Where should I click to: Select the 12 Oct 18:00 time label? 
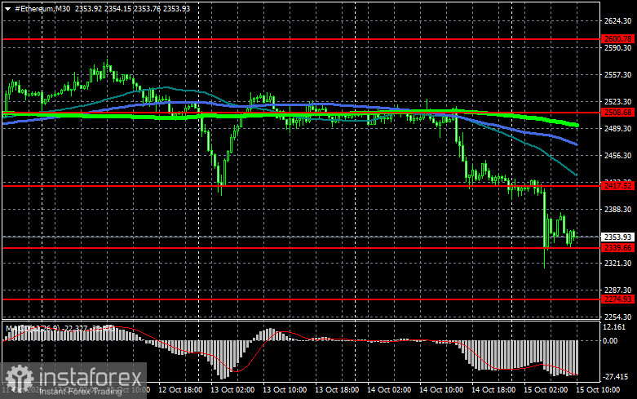180,390
